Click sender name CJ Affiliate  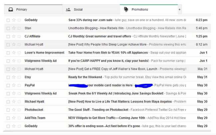coord(33,36)
